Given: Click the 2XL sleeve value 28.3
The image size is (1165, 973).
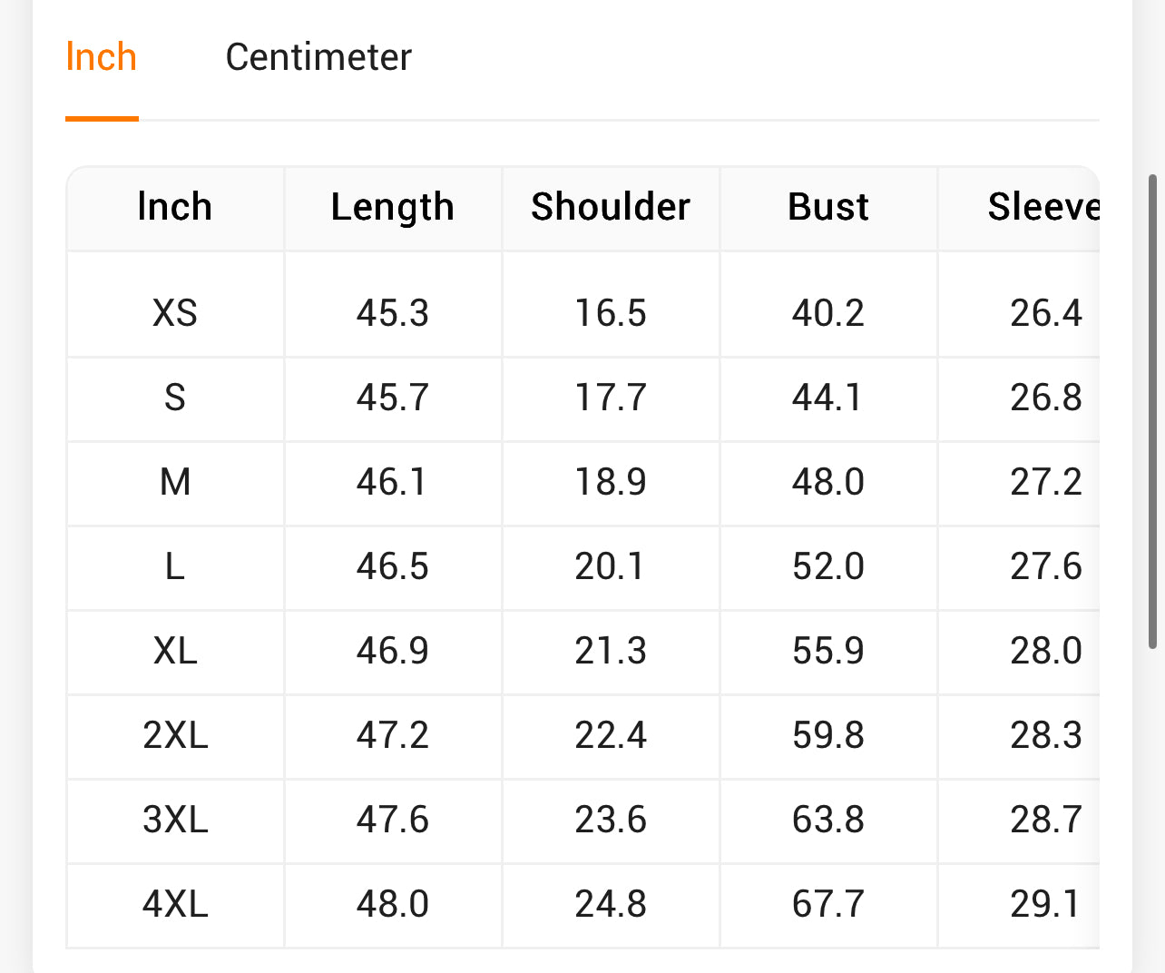Looking at the screenshot, I should point(1045,735).
